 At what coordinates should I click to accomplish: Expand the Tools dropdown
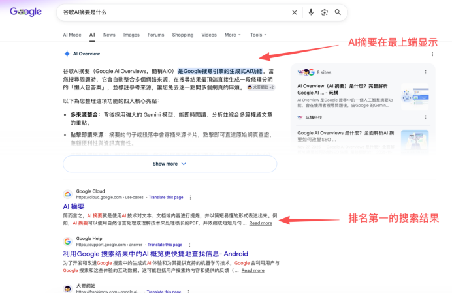click(258, 35)
